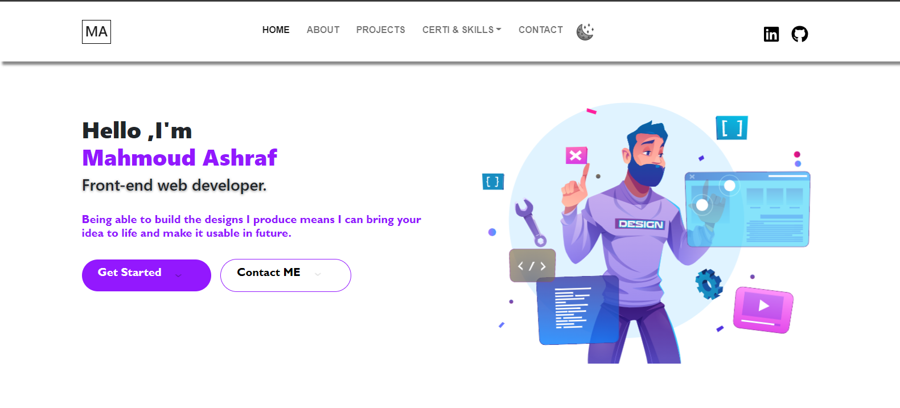Go to the HOME nav item
The image size is (900, 408).
[x=276, y=30]
